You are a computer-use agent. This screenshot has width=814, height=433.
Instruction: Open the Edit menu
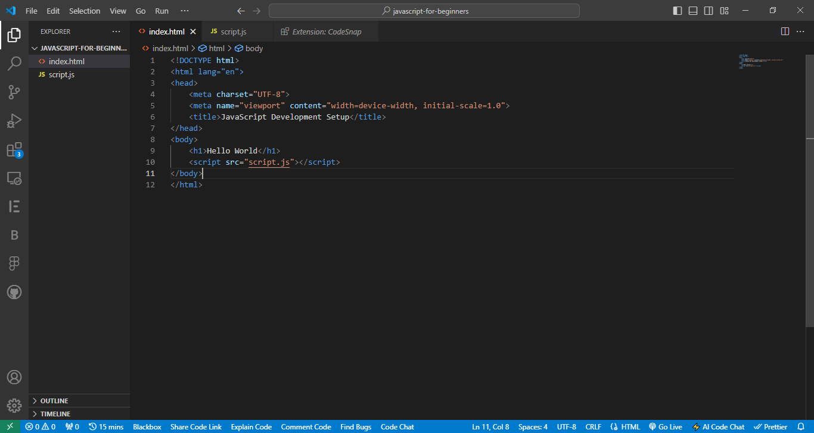(53, 11)
